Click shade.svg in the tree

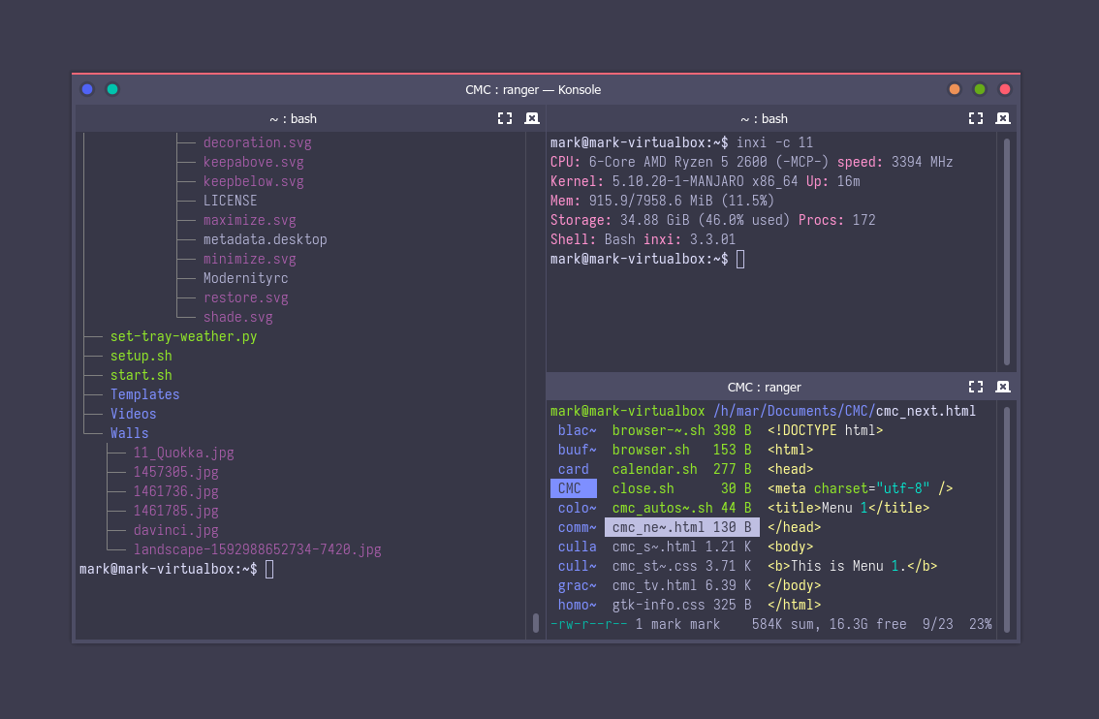pos(237,318)
